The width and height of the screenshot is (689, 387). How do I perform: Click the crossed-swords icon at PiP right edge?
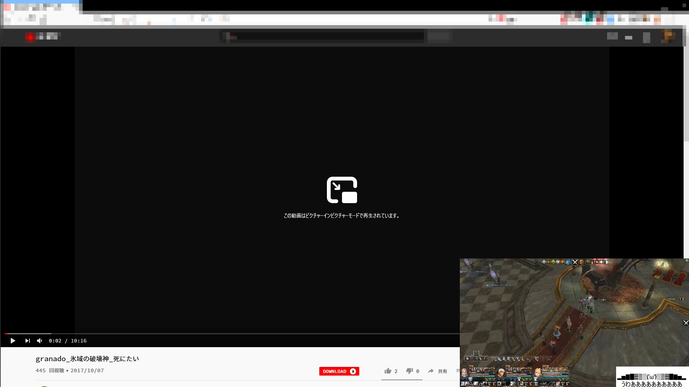point(686,323)
